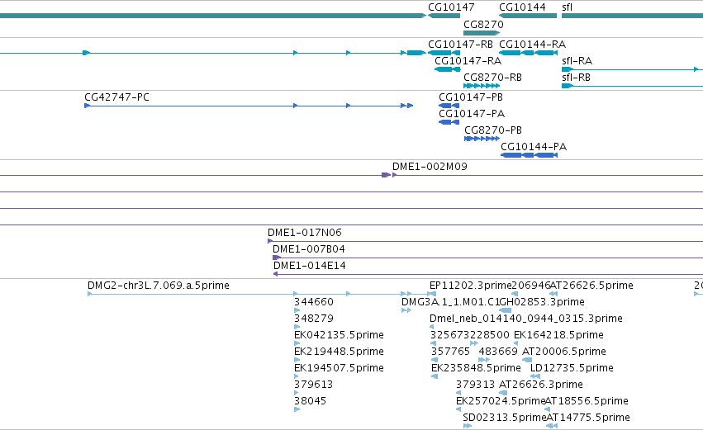The height and width of the screenshot is (430, 703).
Task: Click the CG10147-RA transcript label
Action: [x=468, y=61]
